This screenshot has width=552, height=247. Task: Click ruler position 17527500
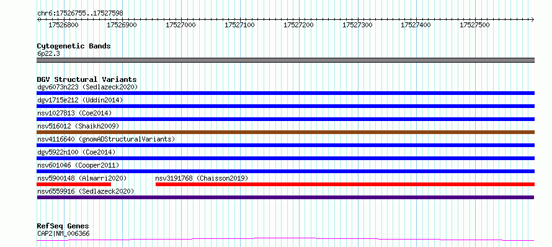tap(475, 25)
